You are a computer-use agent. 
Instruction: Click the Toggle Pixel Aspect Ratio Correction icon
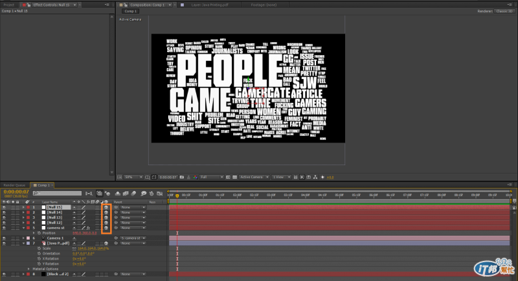point(296,177)
